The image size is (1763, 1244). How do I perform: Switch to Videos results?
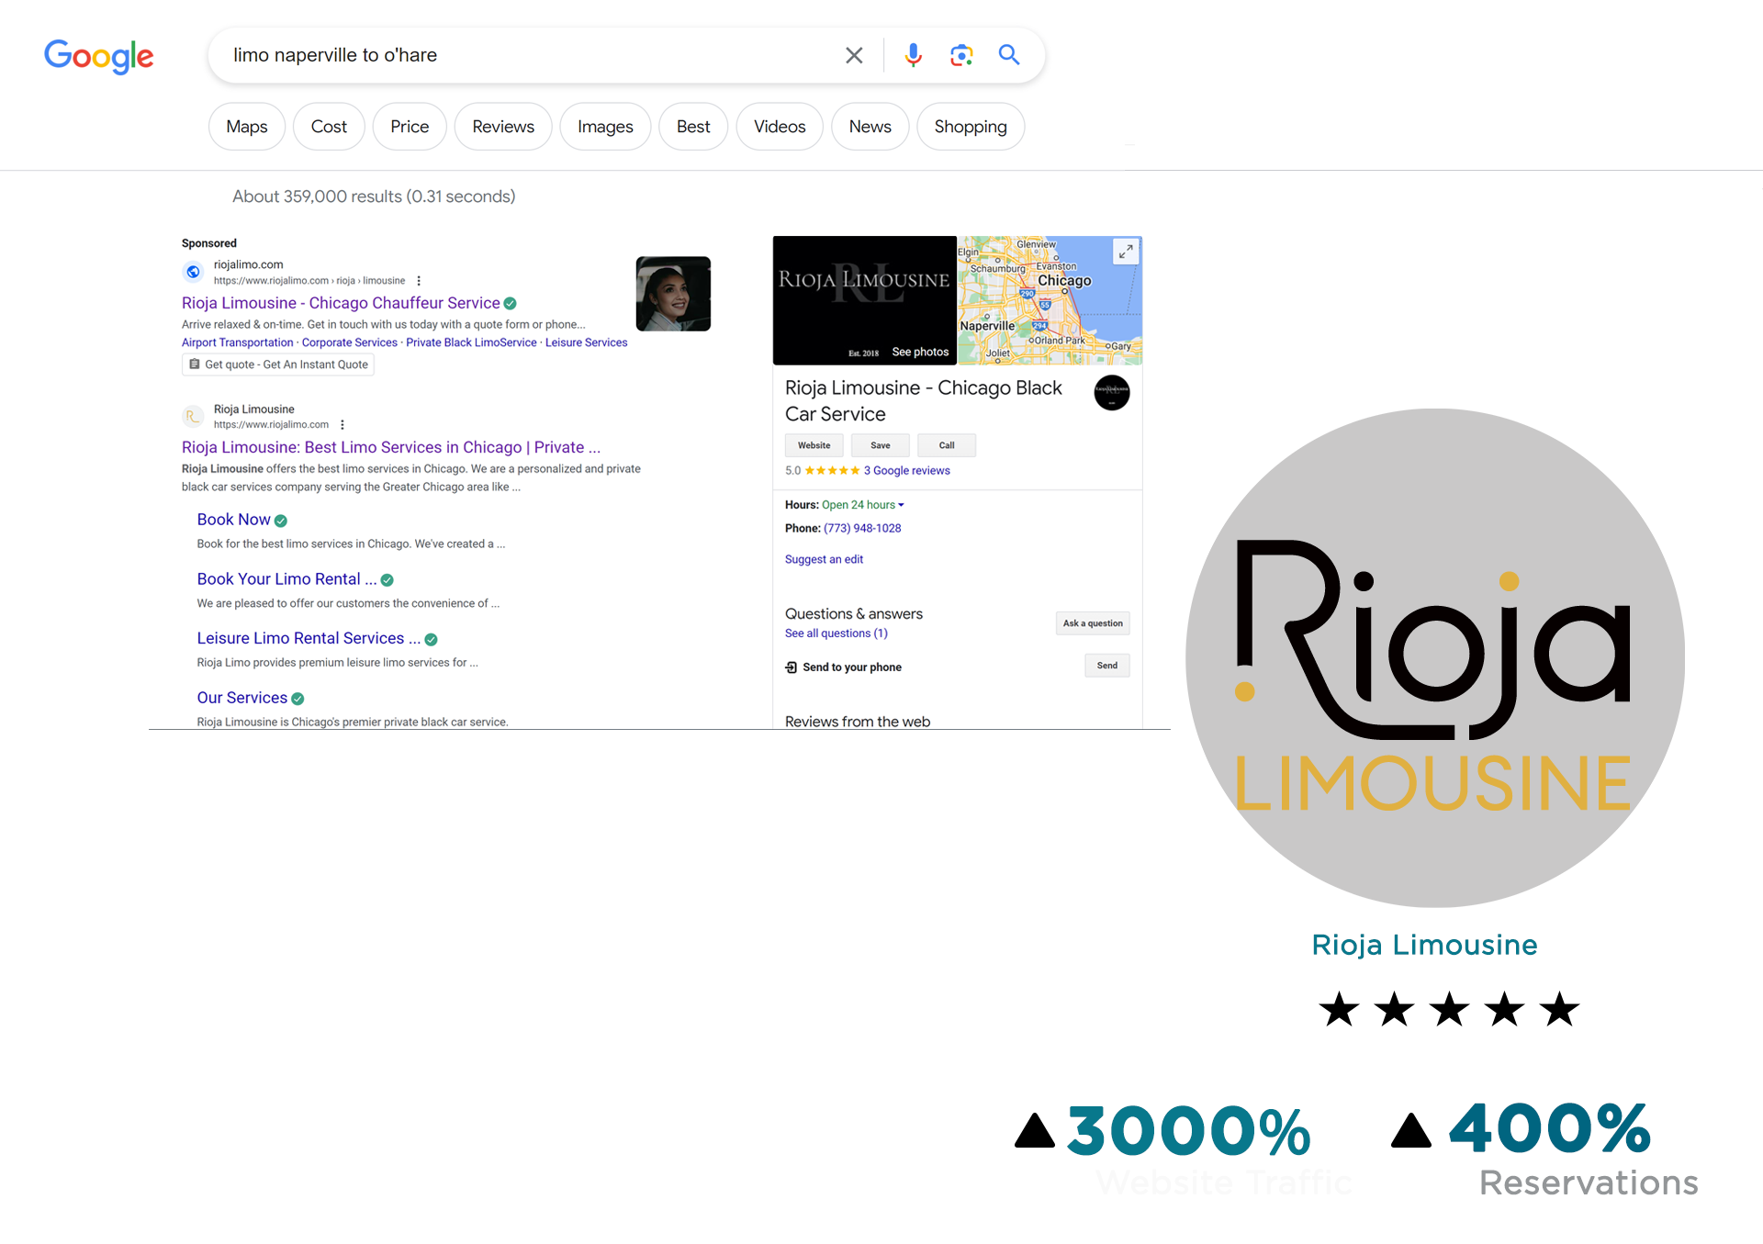[x=780, y=127]
